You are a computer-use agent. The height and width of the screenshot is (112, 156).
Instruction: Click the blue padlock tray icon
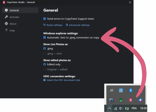(x=111, y=100)
